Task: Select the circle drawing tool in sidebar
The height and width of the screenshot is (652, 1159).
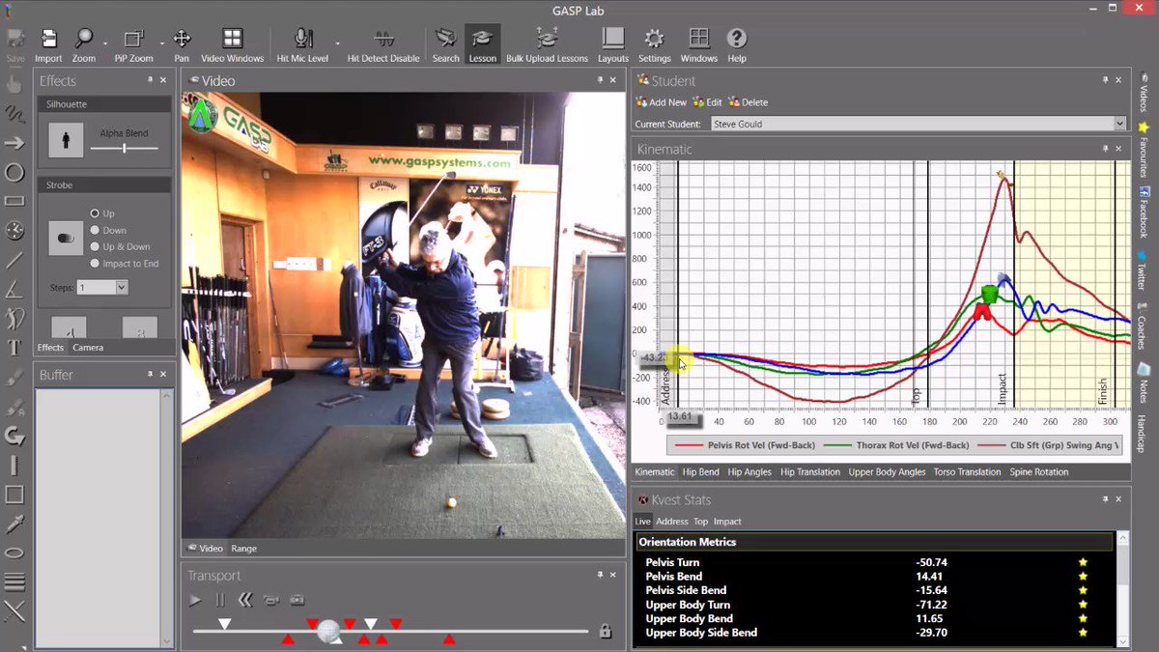Action: click(x=14, y=172)
